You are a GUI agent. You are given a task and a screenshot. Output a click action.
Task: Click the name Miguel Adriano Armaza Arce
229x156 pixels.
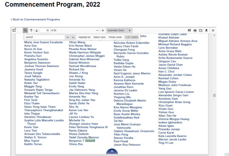[178, 41]
